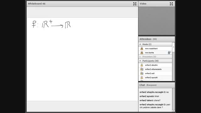Select mrs rezakhani in attendees list
201x113 pixels.
(x=155, y=48)
